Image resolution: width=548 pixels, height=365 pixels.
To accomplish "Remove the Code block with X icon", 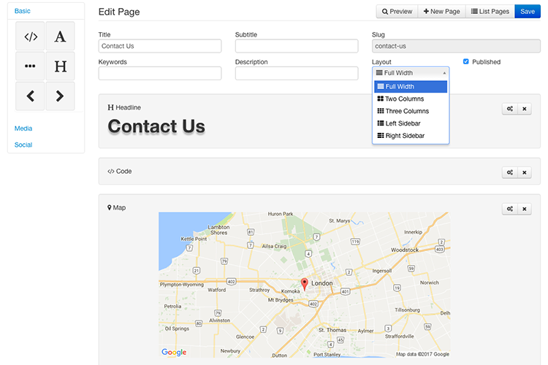I will [525, 172].
